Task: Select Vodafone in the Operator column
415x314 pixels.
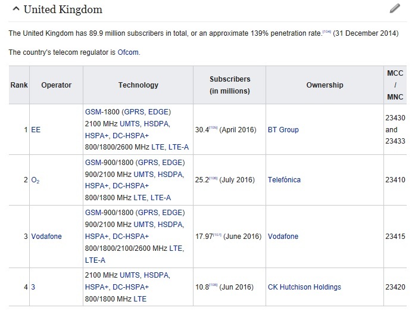Action: tap(46, 237)
